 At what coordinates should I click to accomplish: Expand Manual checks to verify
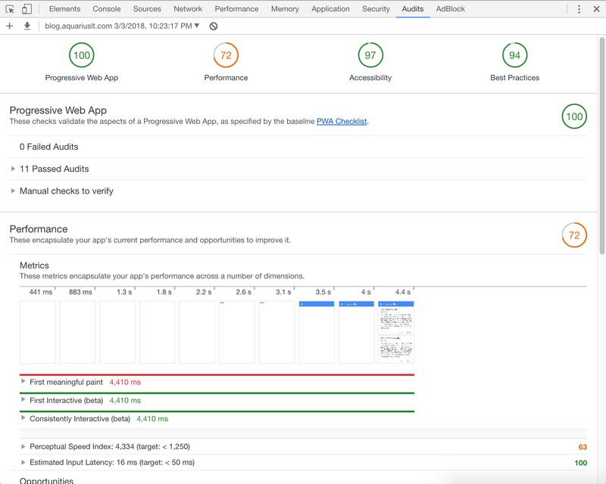point(66,191)
